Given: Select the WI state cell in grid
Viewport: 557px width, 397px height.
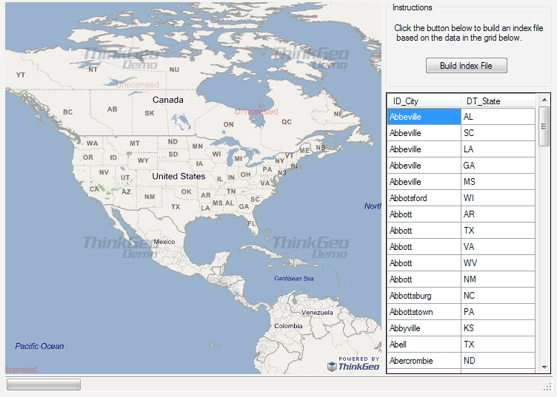Looking at the screenshot, I should tap(498, 198).
